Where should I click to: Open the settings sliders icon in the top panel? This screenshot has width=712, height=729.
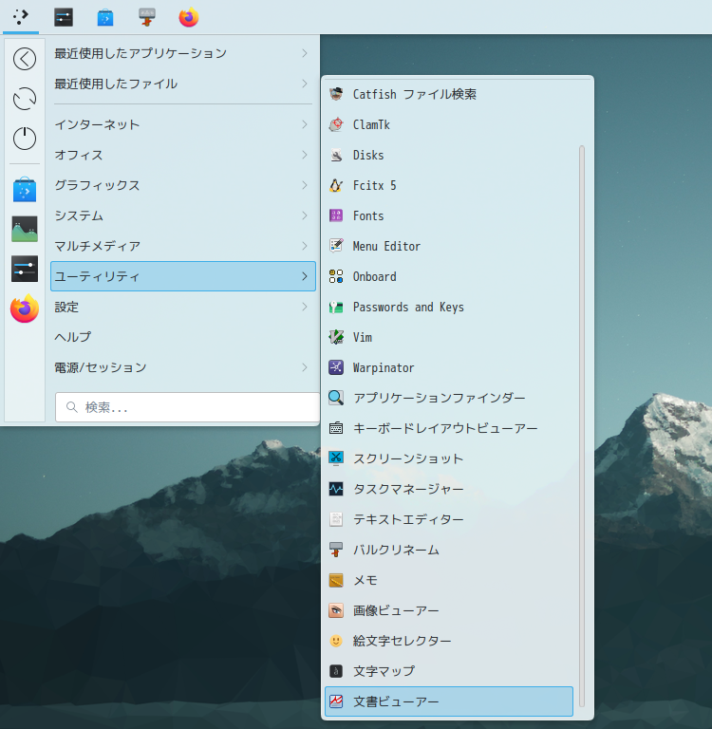tap(64, 17)
